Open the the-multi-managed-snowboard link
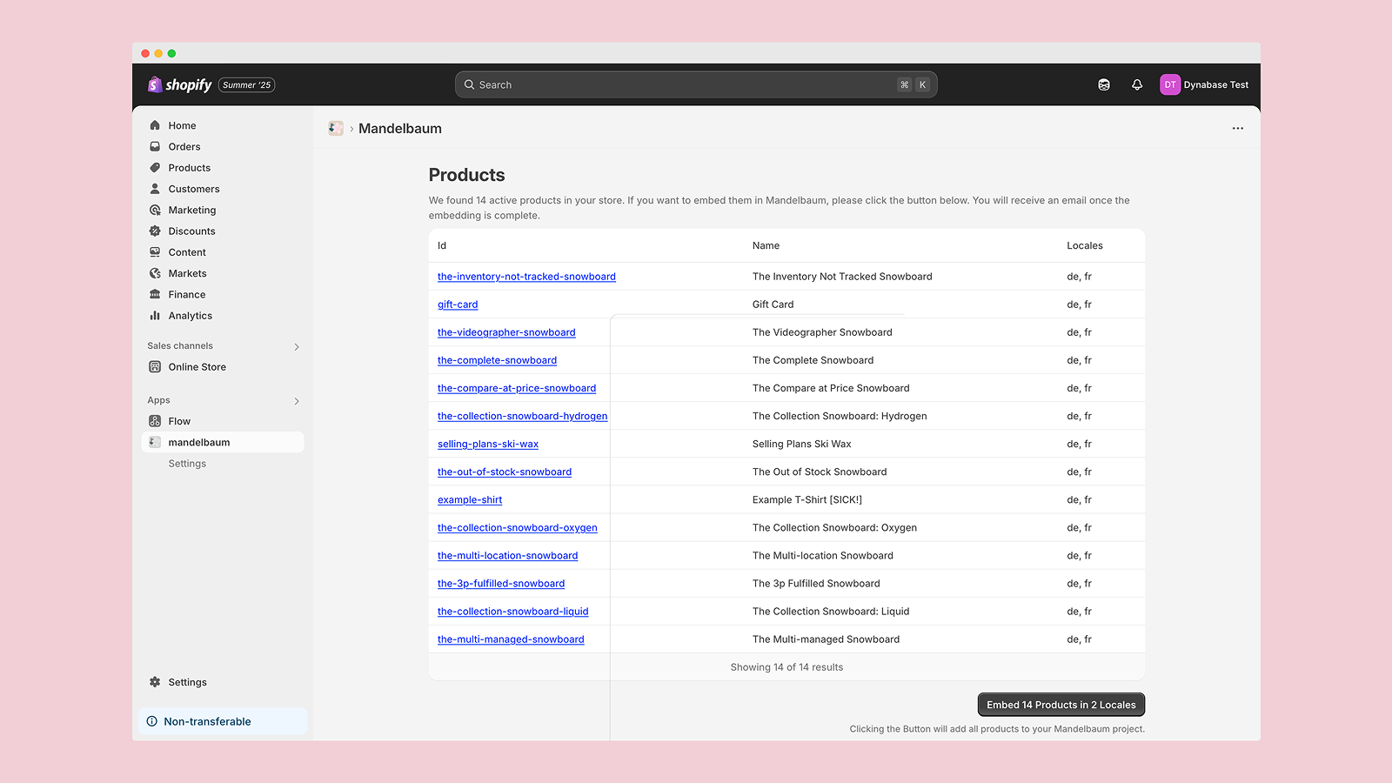 click(511, 639)
